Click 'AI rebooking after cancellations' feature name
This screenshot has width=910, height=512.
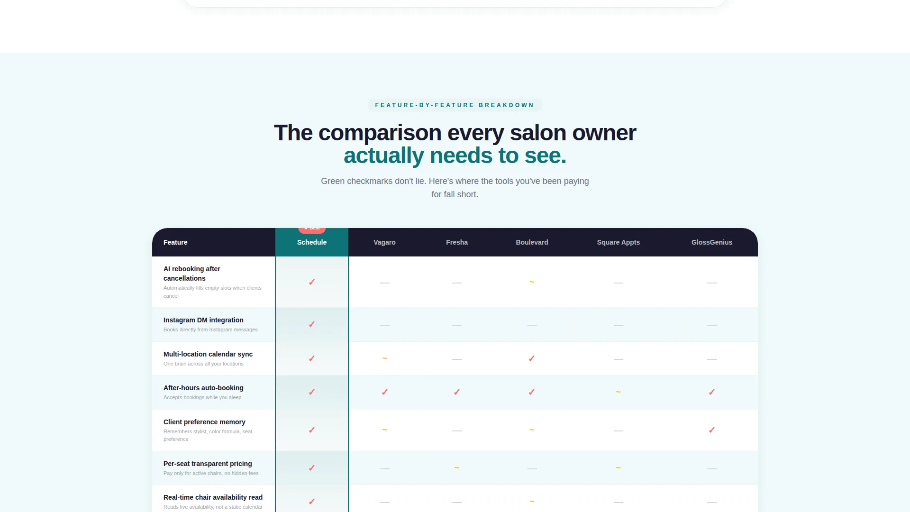[192, 274]
